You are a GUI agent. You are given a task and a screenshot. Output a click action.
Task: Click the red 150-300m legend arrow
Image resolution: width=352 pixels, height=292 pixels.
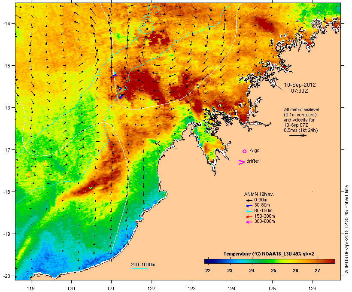(249, 217)
